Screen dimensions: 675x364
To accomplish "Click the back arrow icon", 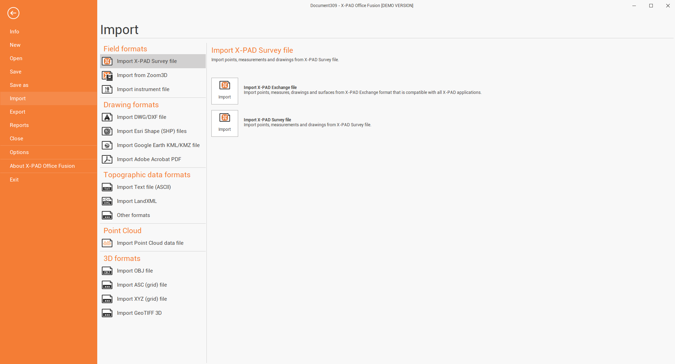I will point(13,13).
